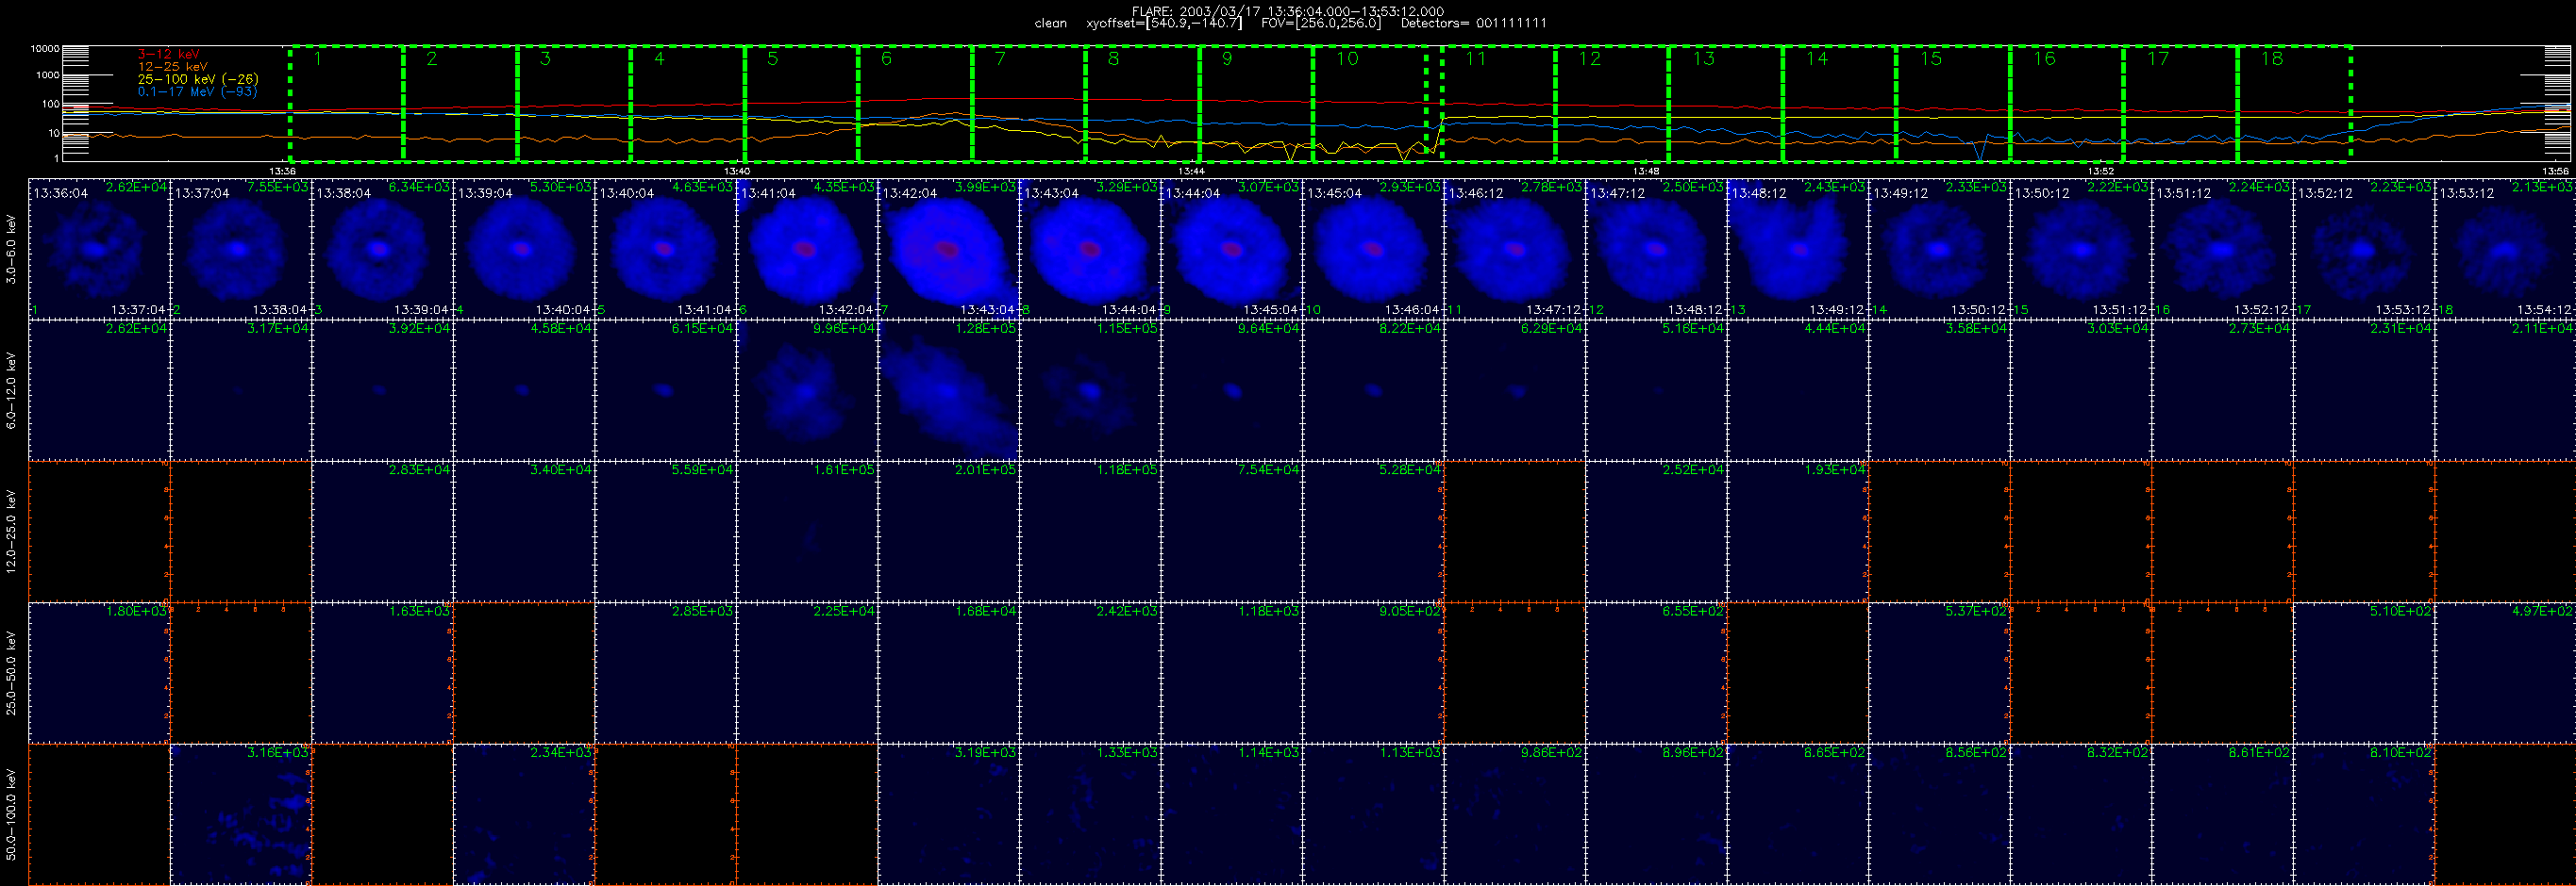Click the '9.05E+02' peak value text

pos(1410,611)
